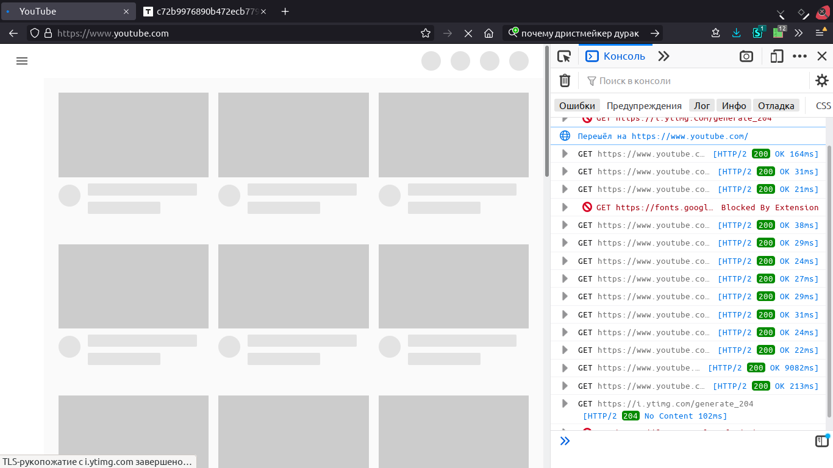Expand blocked fonts.googl request row

coord(565,207)
